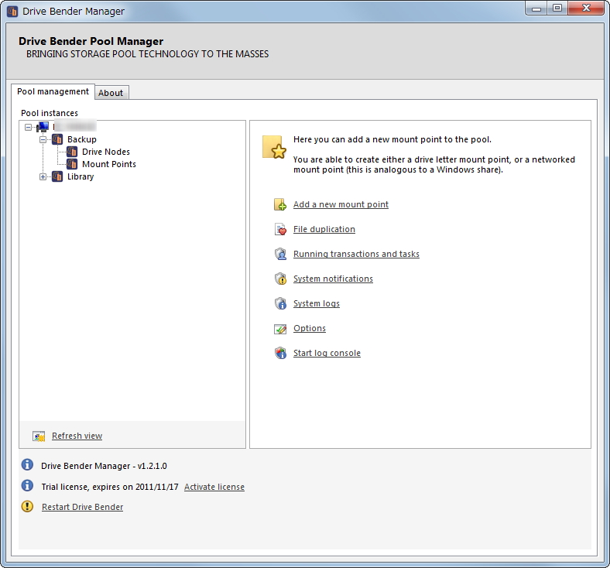The height and width of the screenshot is (568, 610).
Task: Expand the Library pool node
Action: pos(43,177)
